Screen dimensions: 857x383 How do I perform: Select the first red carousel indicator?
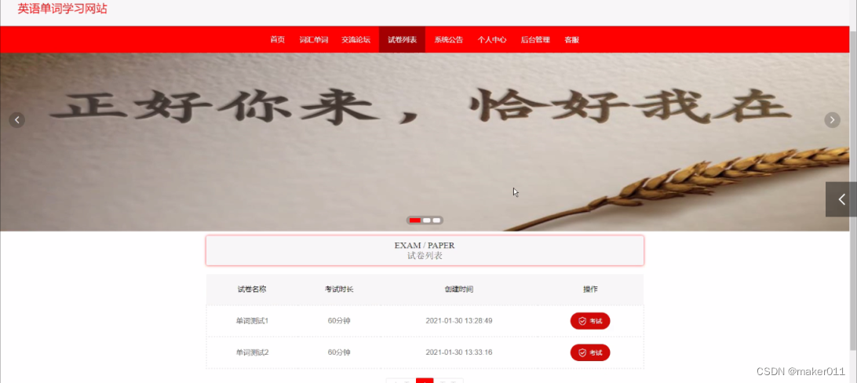tap(415, 221)
